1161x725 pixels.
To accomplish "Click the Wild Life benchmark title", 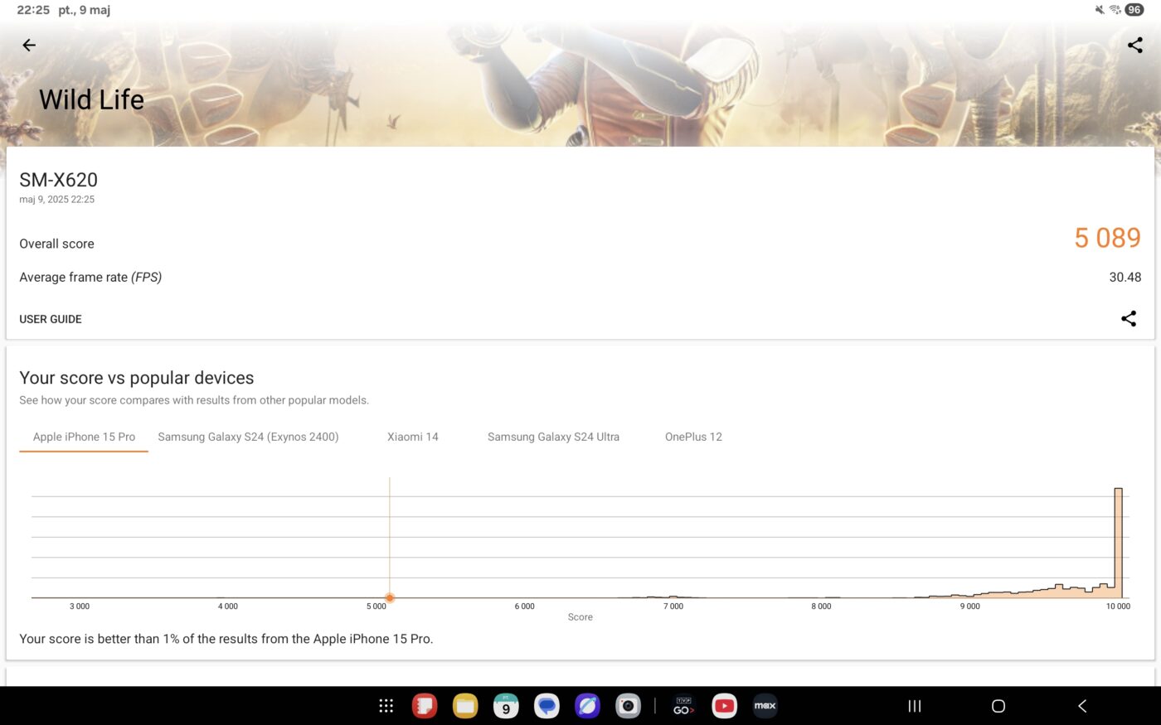I will click(x=91, y=99).
